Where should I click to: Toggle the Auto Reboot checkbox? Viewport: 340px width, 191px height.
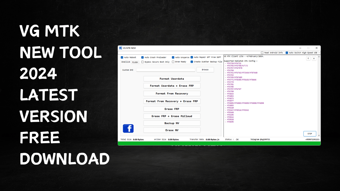[122, 57]
